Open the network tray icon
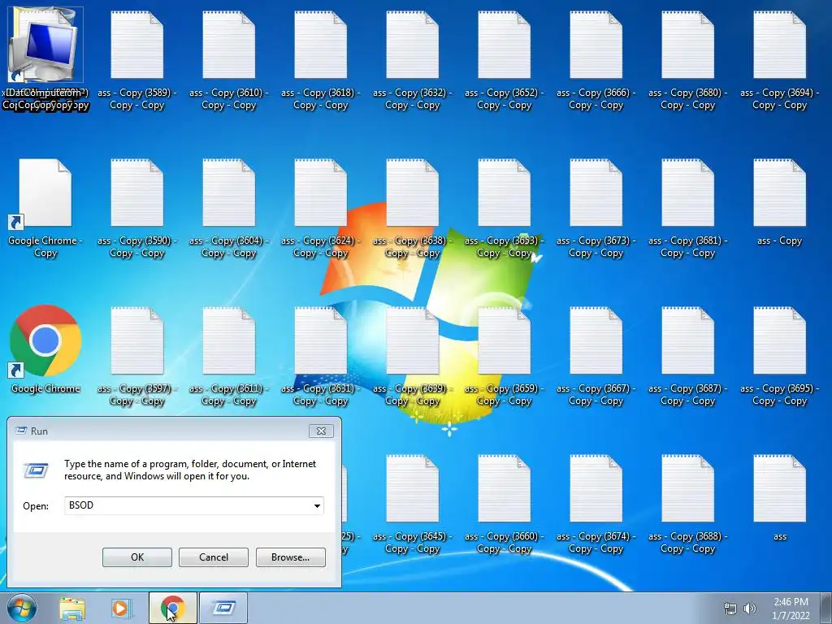This screenshot has height=624, width=832. tap(730, 609)
